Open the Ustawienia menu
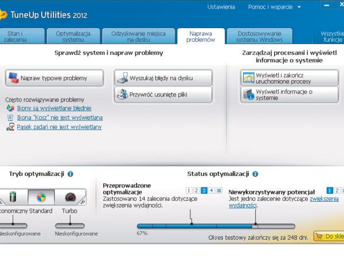This screenshot has height=258, width=344. click(x=221, y=7)
